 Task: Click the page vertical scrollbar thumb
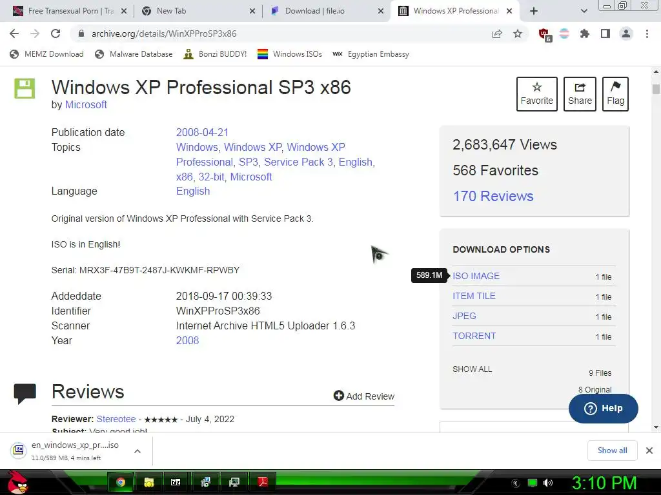(x=656, y=89)
